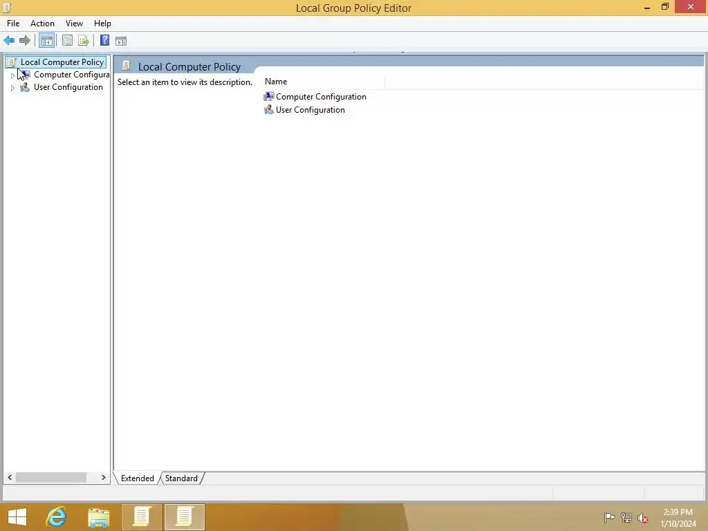
Task: Open the View menu
Action: pos(74,24)
